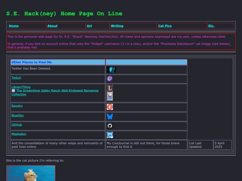242x181 pixels.
Task: Open the GitHub link
Action: [x=17, y=125]
